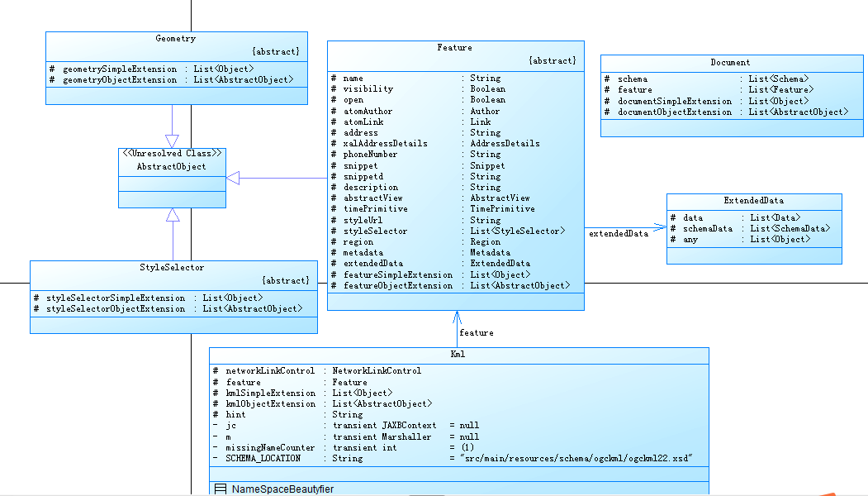Click the extendedData association arrowhead at ExtendedData
This screenshot has height=496, width=868.
tap(660, 228)
